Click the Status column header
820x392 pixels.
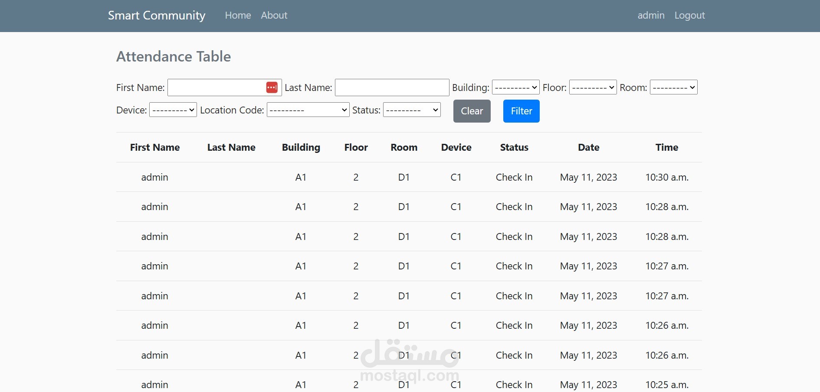(514, 148)
